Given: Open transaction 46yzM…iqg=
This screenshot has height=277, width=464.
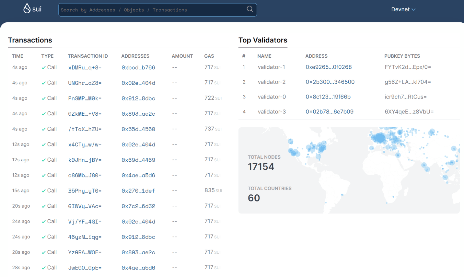Looking at the screenshot, I should [x=85, y=237].
